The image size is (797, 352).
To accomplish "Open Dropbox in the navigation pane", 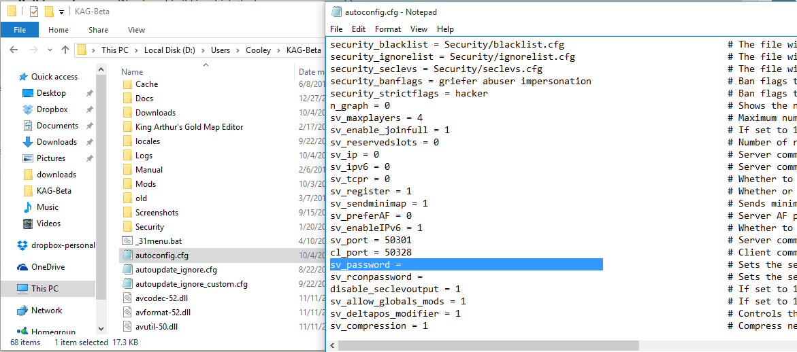I will click(x=52, y=109).
